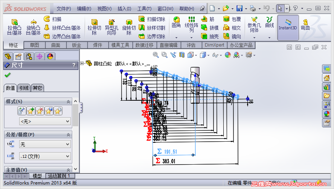Choose Lofted Boss/Base (放样凸台/基体)

(62, 28)
